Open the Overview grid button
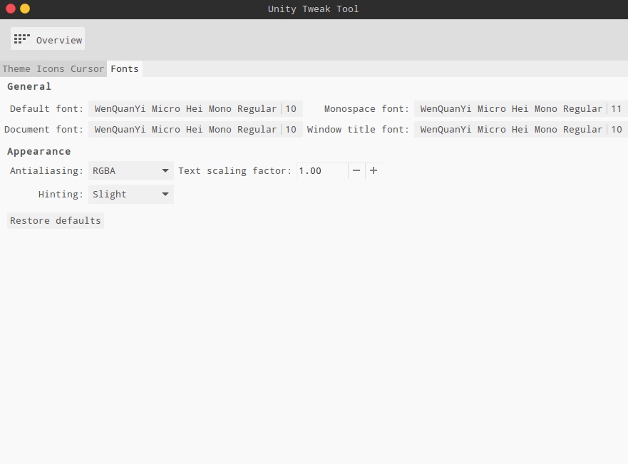Image resolution: width=628 pixels, height=464 pixels. click(48, 39)
